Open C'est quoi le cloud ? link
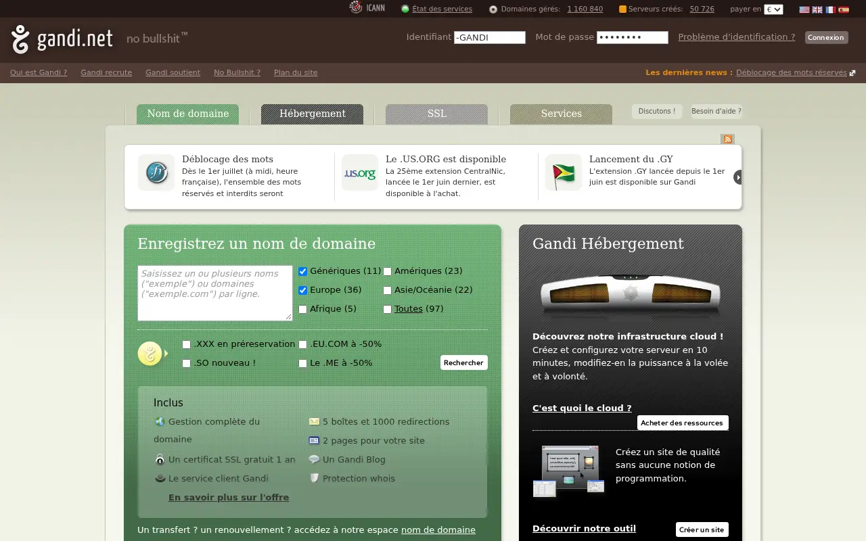 tap(582, 408)
